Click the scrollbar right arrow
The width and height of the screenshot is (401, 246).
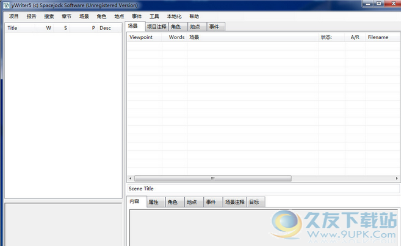point(397,178)
